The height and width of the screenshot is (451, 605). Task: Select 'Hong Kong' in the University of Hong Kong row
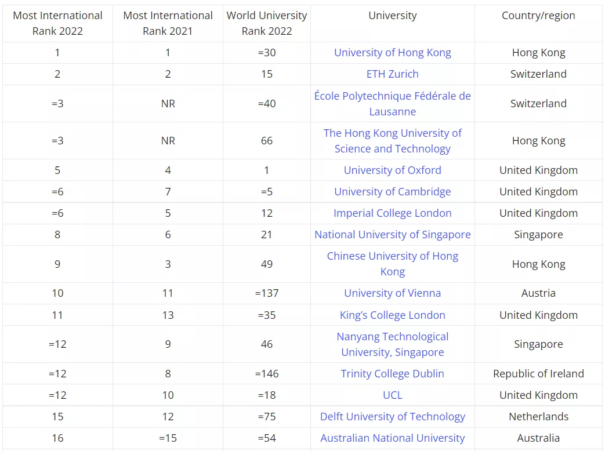click(538, 52)
